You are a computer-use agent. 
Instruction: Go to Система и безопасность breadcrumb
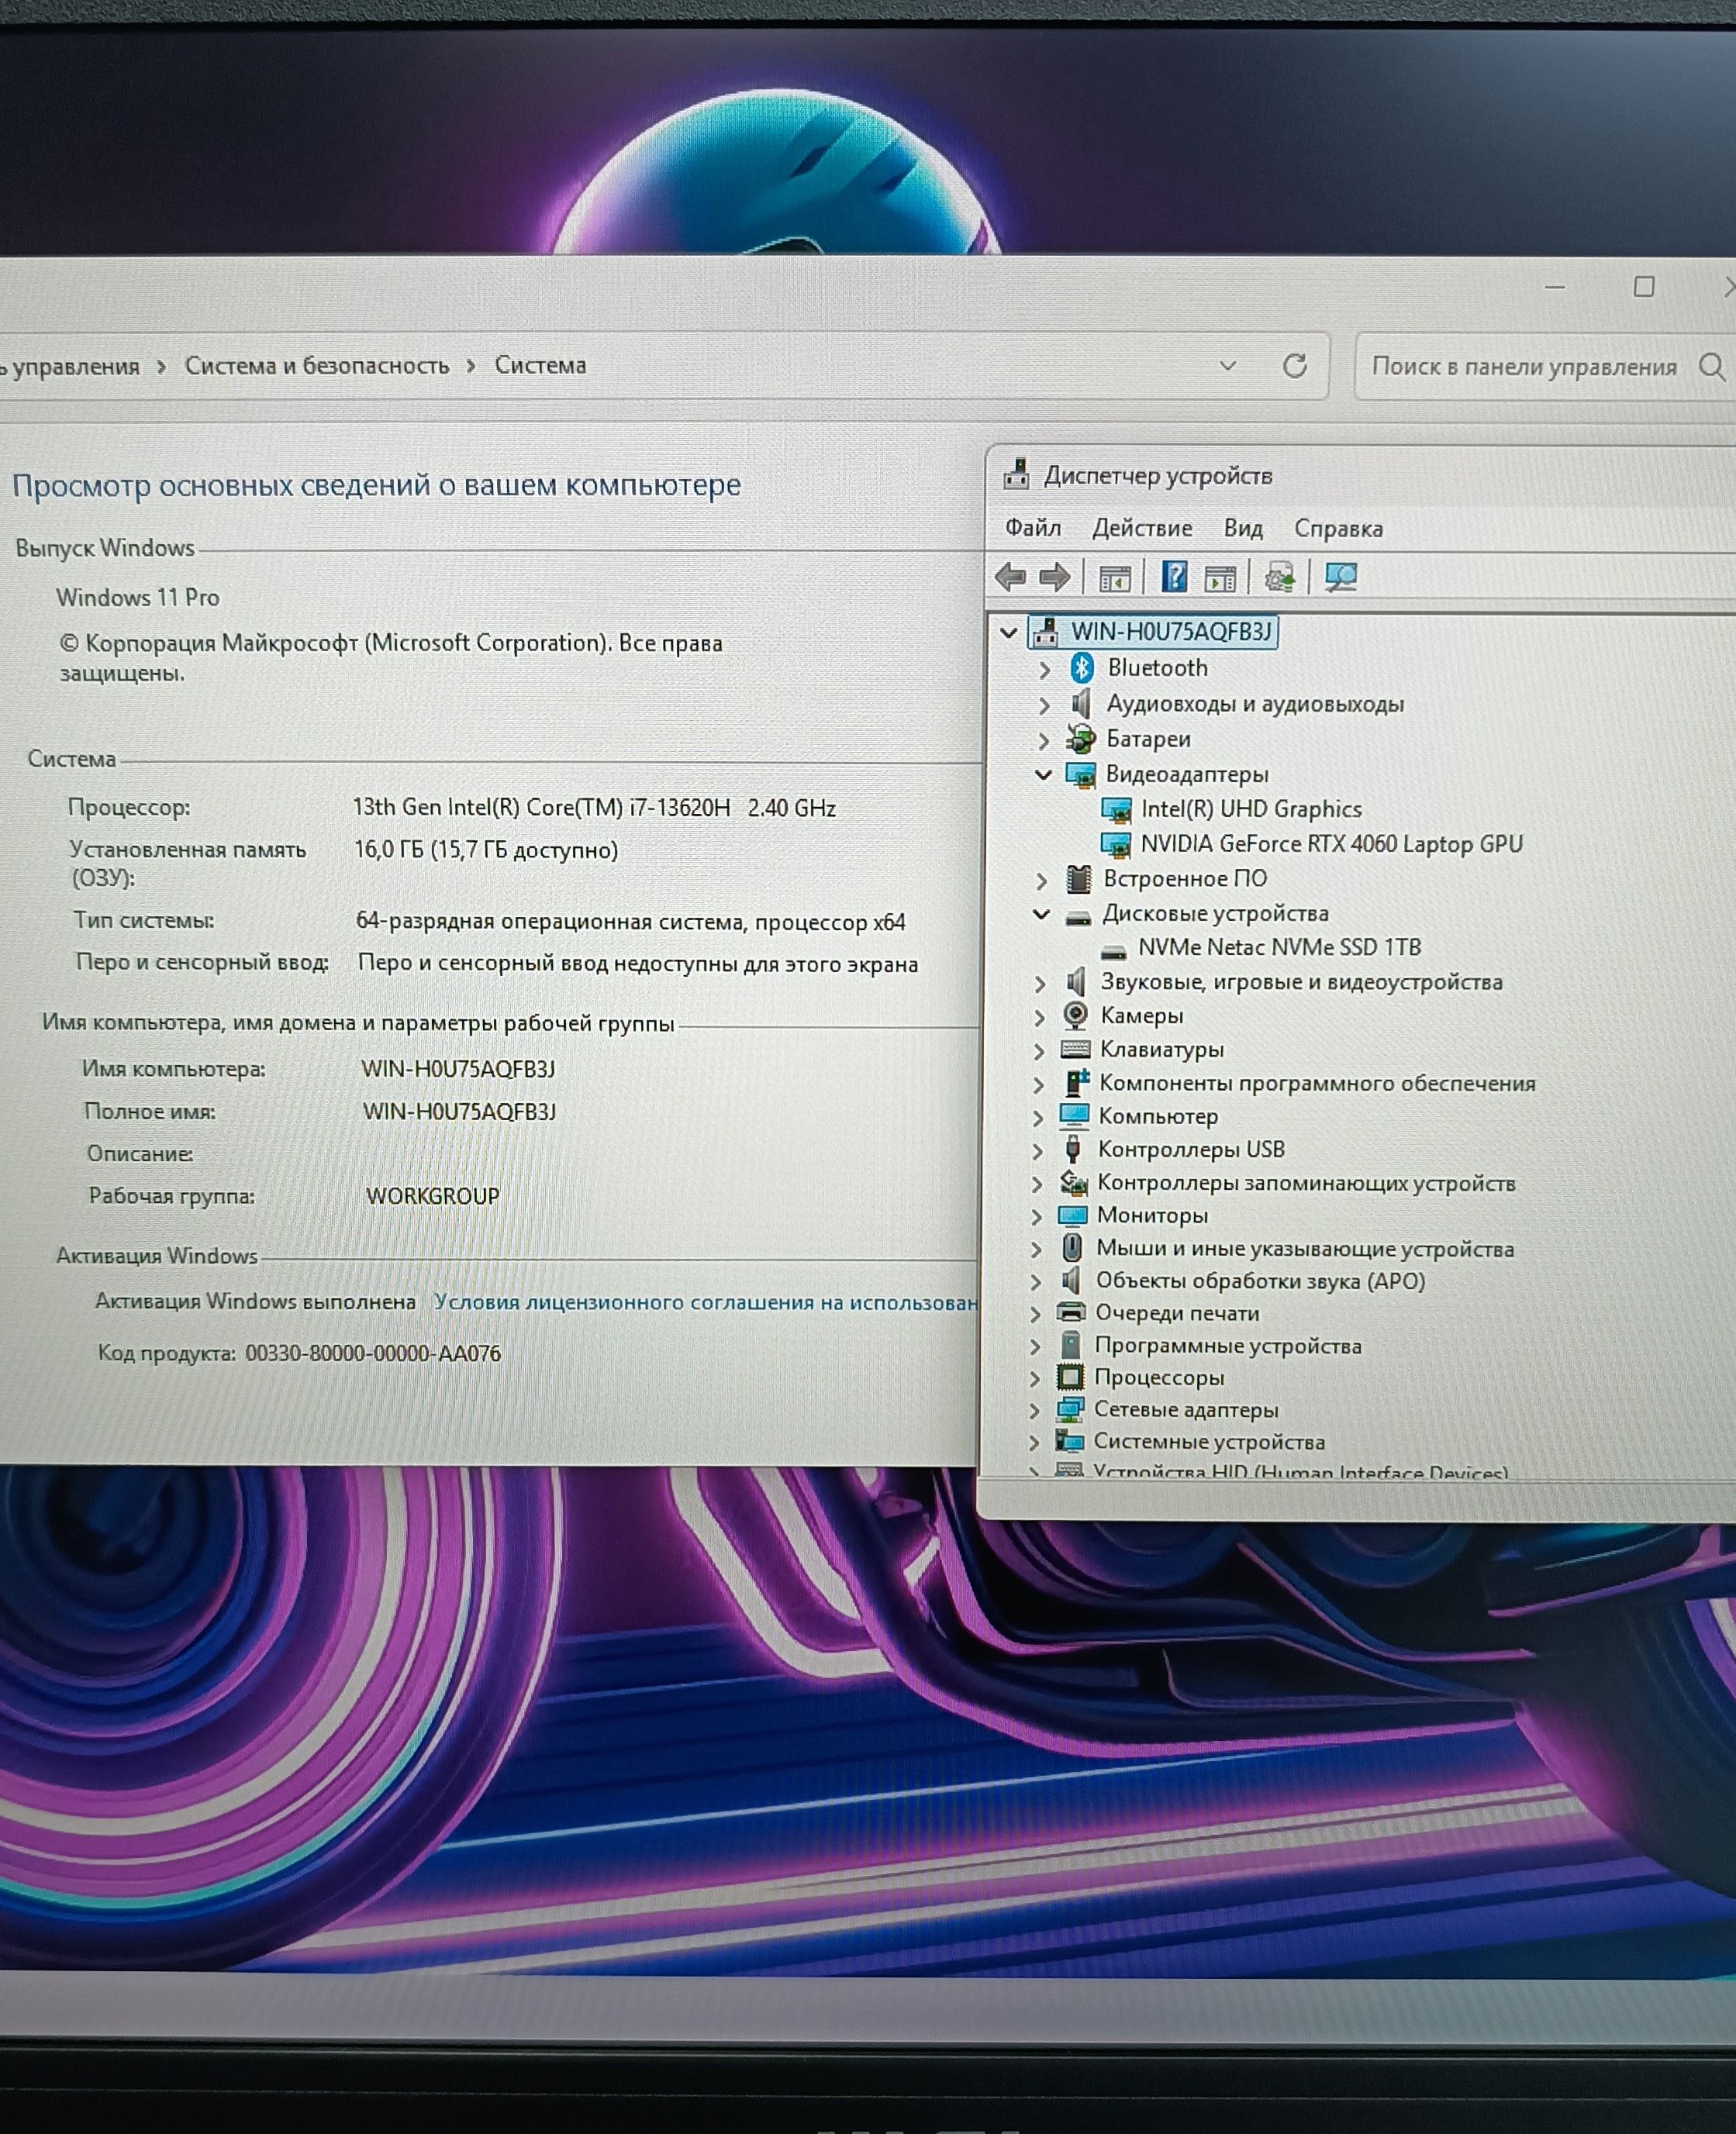317,366
